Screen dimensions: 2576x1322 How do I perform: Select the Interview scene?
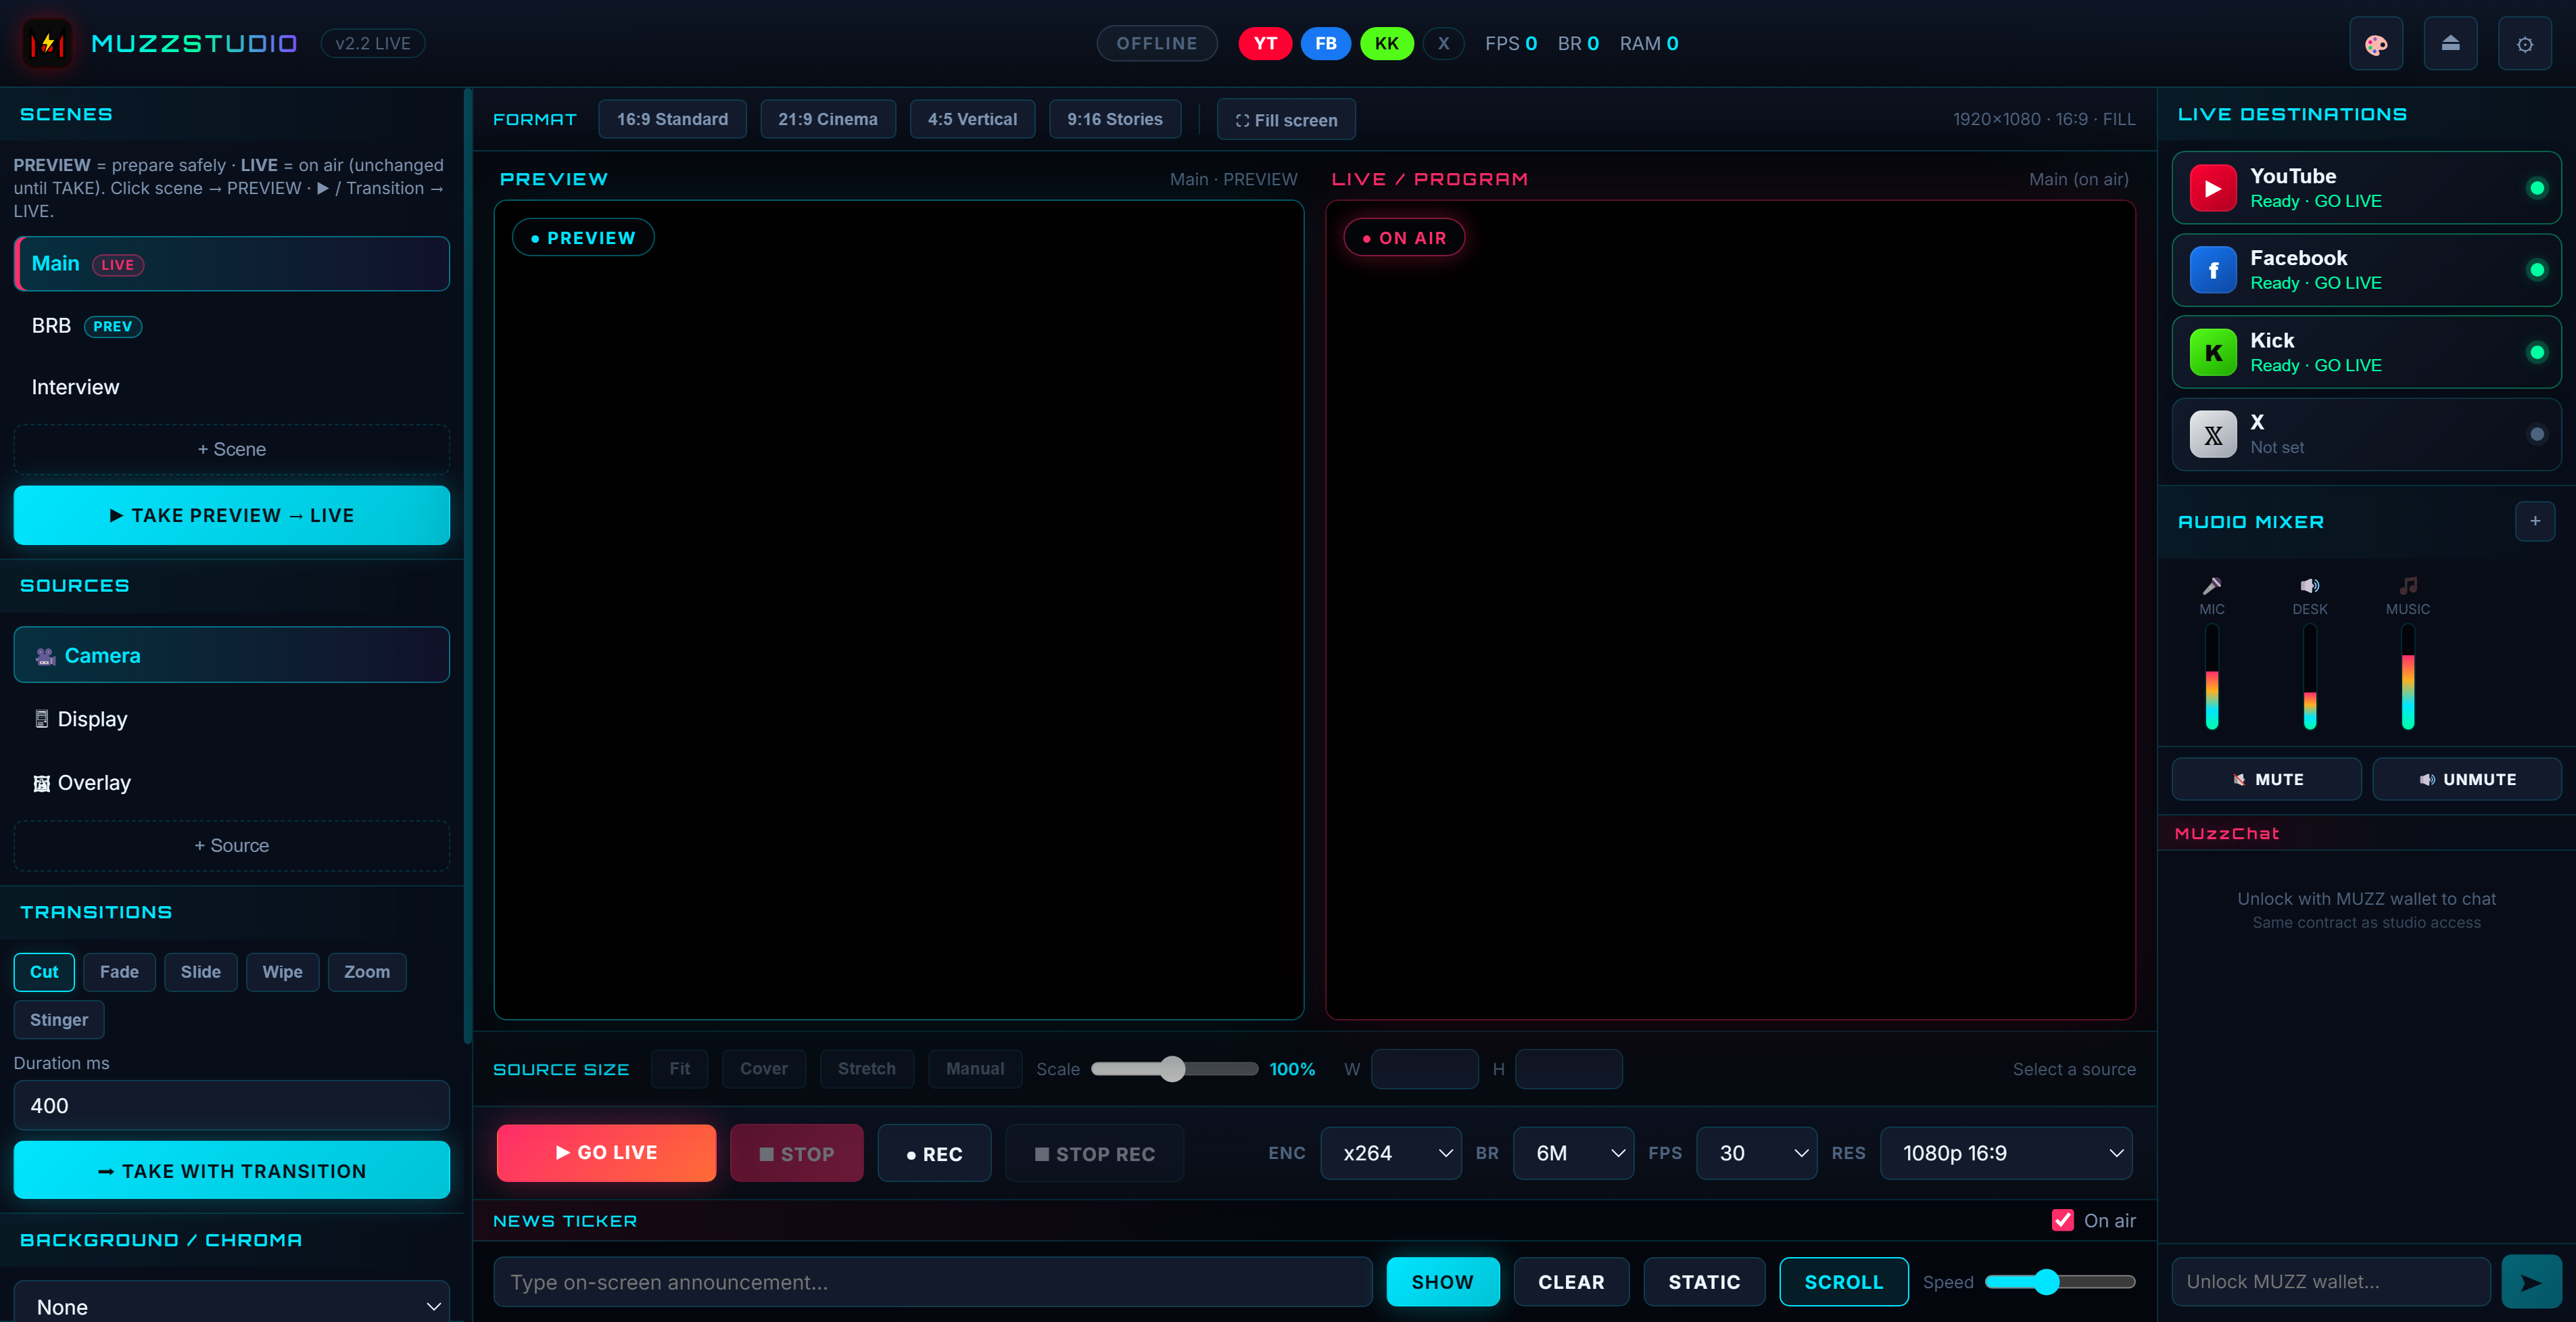click(x=231, y=387)
